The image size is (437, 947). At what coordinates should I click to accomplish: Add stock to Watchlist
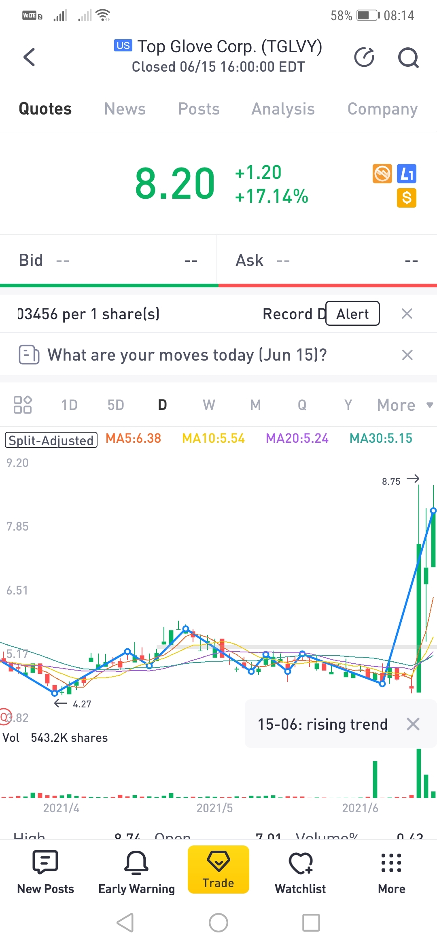(300, 872)
